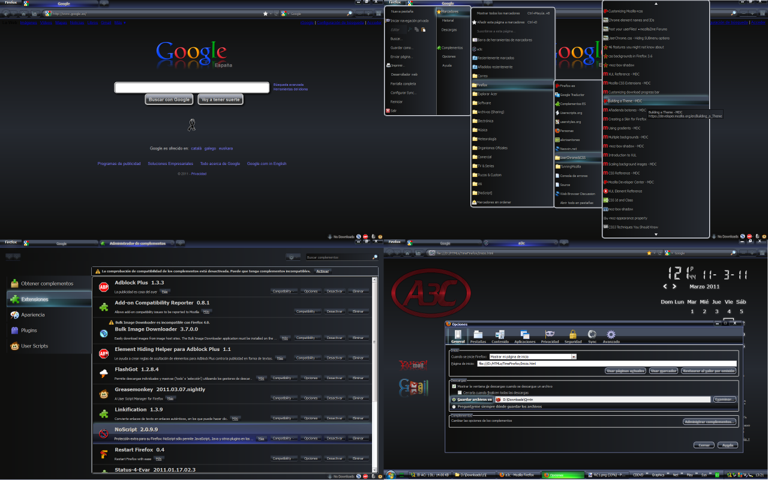Click 'Obtener complementos' in add-ons sidebar
The width and height of the screenshot is (768, 480).
[49, 283]
